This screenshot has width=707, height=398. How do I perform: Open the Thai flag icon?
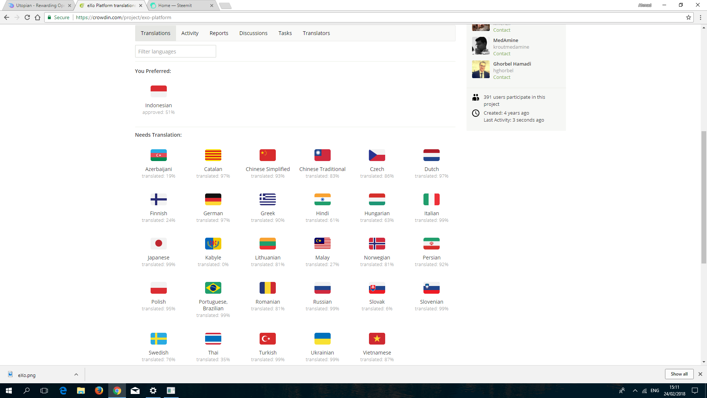pos(213,339)
